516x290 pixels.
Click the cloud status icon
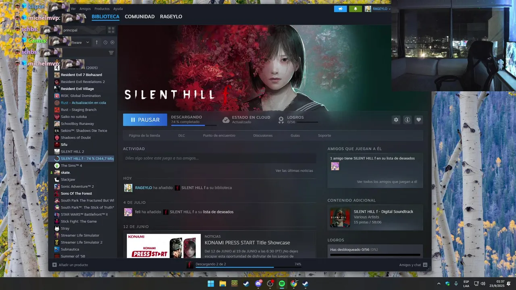tap(226, 120)
